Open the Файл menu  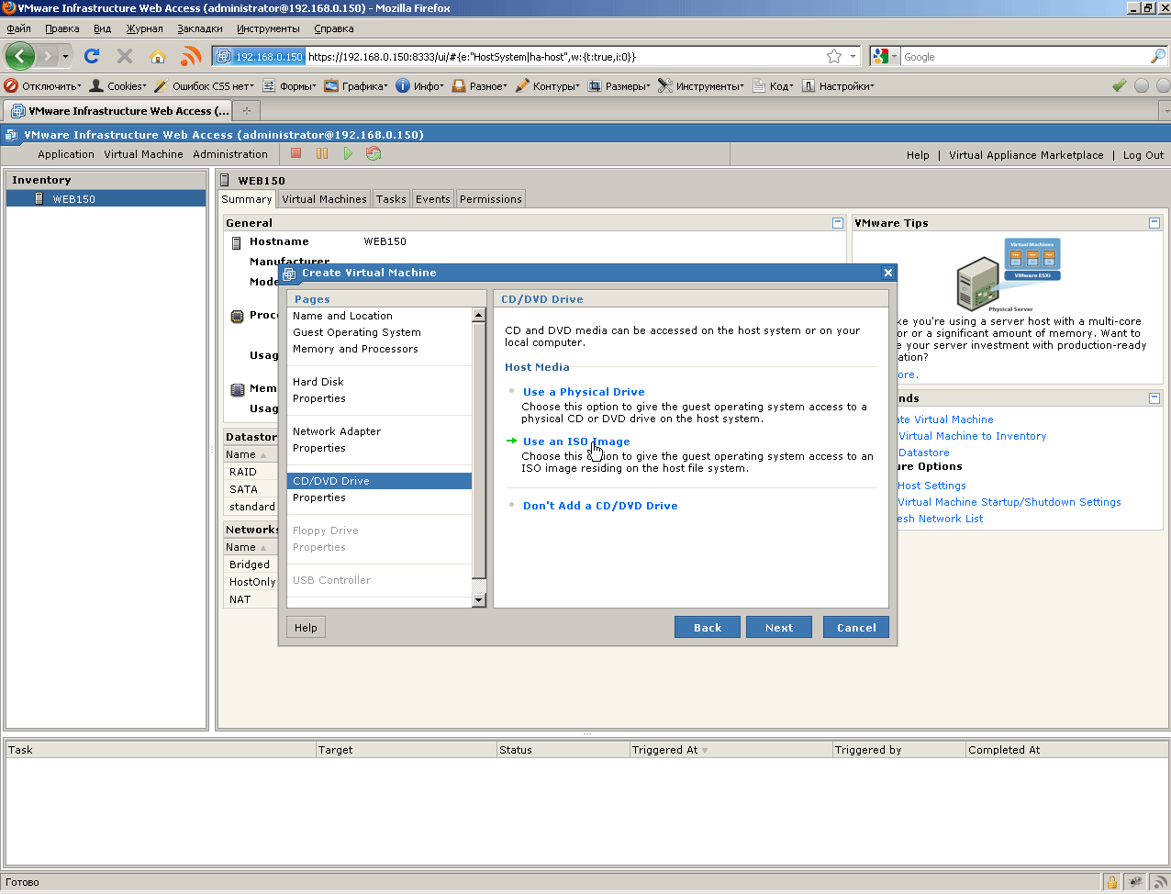click(x=18, y=28)
